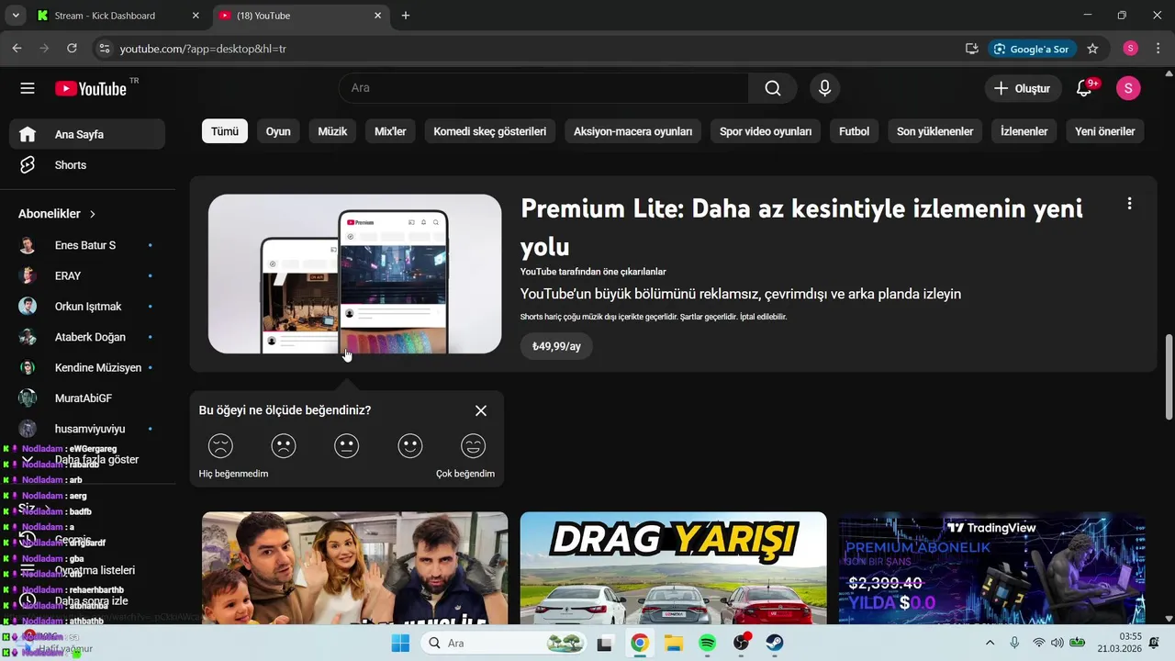Image resolution: width=1175 pixels, height=661 pixels.
Task: Switch to the Kick Dashboard tab
Action: [x=117, y=16]
